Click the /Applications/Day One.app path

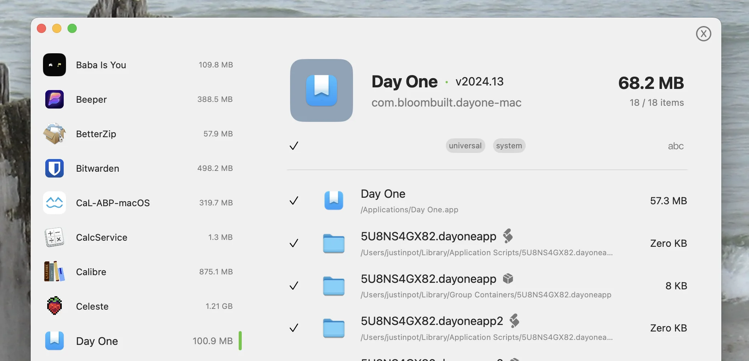coord(409,210)
